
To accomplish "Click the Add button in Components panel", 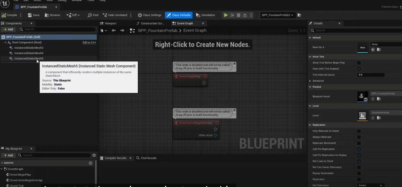I will [8, 29].
